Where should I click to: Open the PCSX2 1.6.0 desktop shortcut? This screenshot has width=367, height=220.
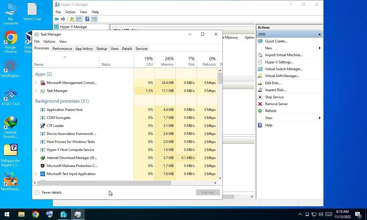11,97
